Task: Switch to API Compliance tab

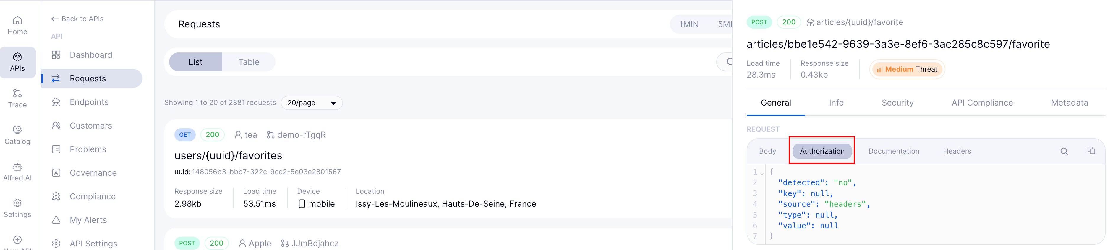Action: click(982, 103)
